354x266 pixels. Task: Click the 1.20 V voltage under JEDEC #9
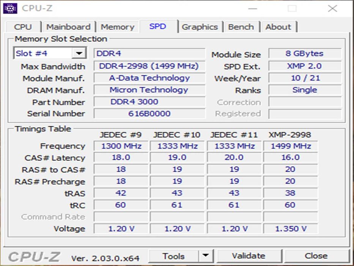121,229
